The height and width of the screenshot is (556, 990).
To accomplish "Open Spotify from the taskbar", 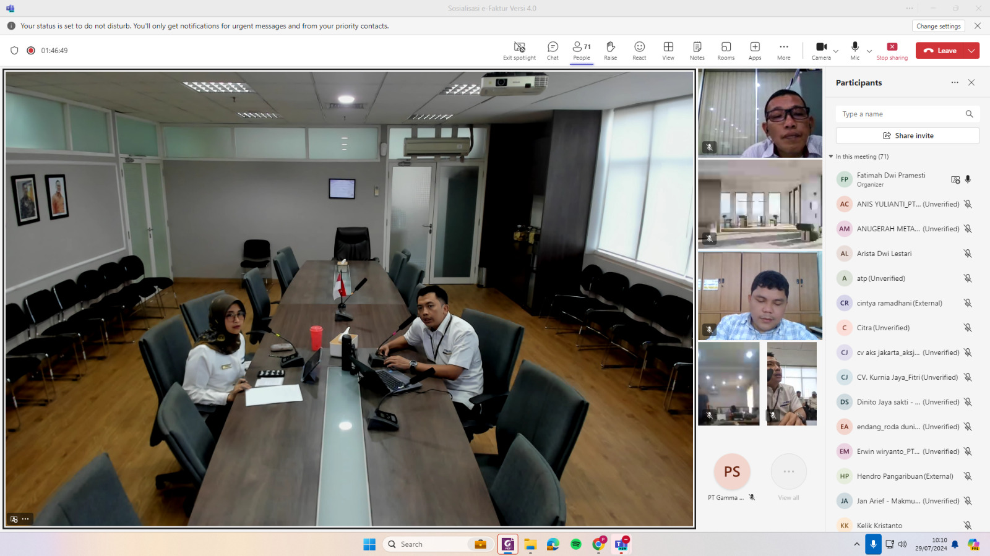I will [x=576, y=544].
